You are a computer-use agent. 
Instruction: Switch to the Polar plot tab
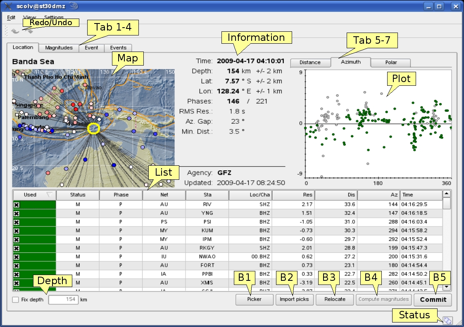tap(391, 63)
